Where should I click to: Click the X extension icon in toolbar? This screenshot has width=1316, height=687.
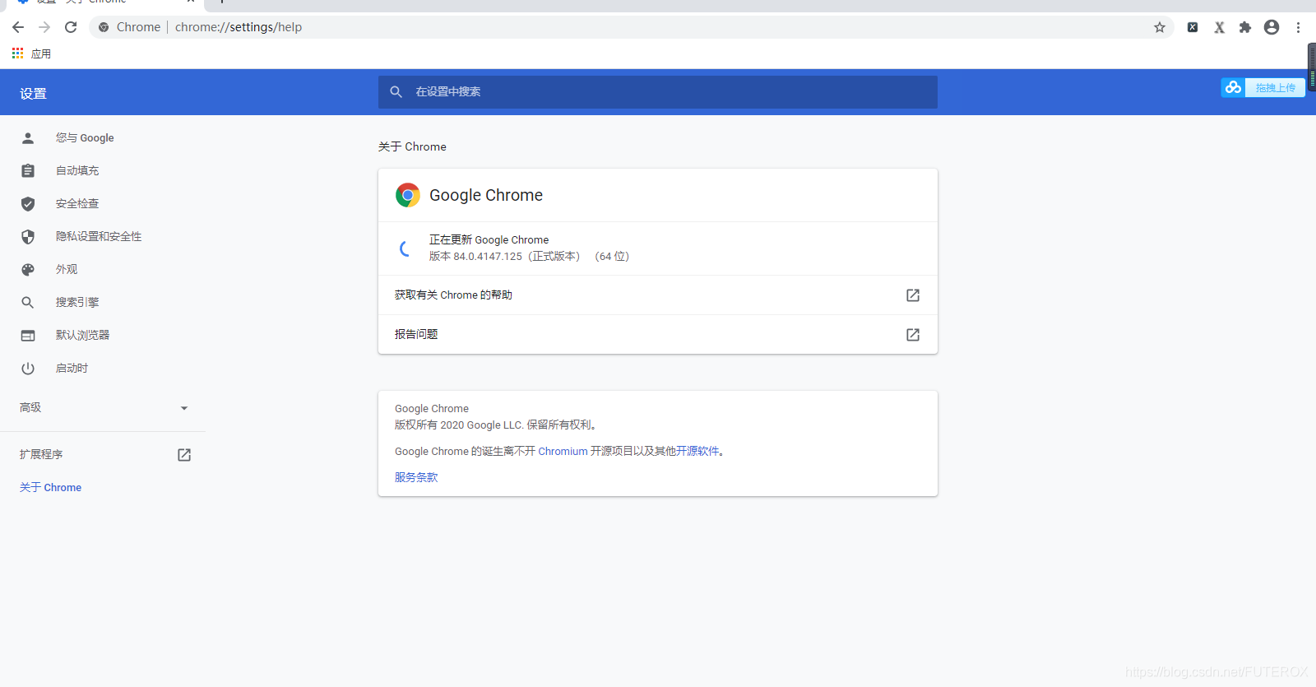coord(1219,27)
